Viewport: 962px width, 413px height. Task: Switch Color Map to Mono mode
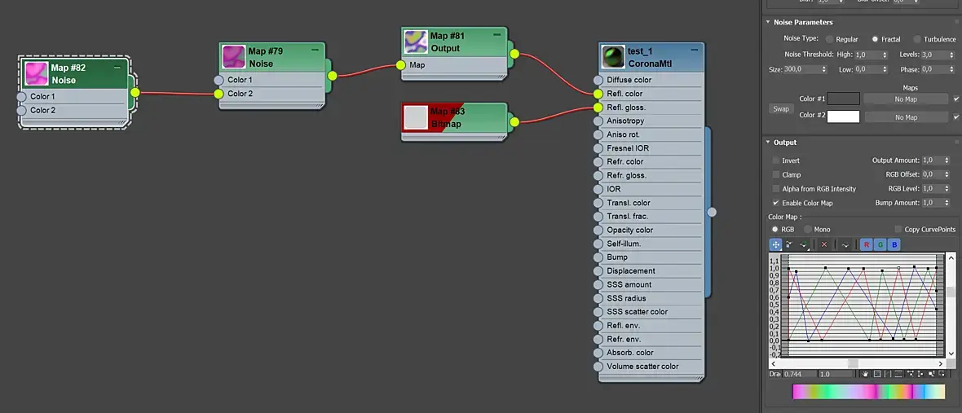tap(808, 229)
